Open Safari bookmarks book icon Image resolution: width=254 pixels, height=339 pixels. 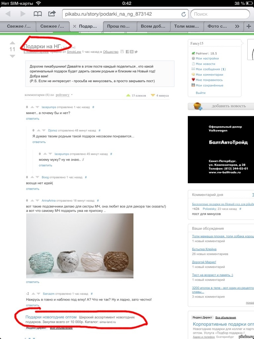click(x=38, y=14)
